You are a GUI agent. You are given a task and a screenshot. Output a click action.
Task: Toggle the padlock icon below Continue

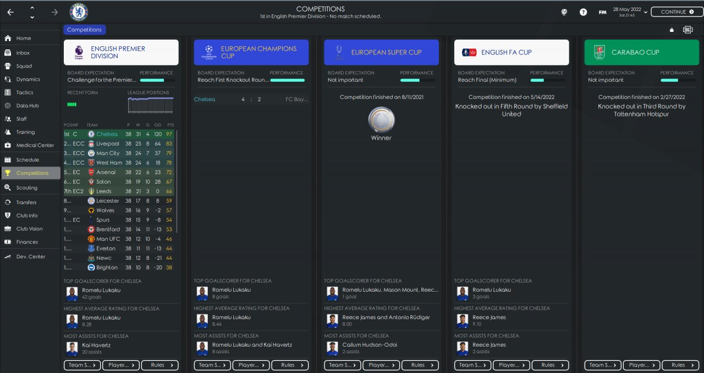pos(672,30)
